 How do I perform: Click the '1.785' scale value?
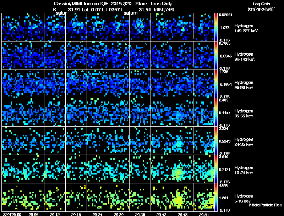(224, 72)
